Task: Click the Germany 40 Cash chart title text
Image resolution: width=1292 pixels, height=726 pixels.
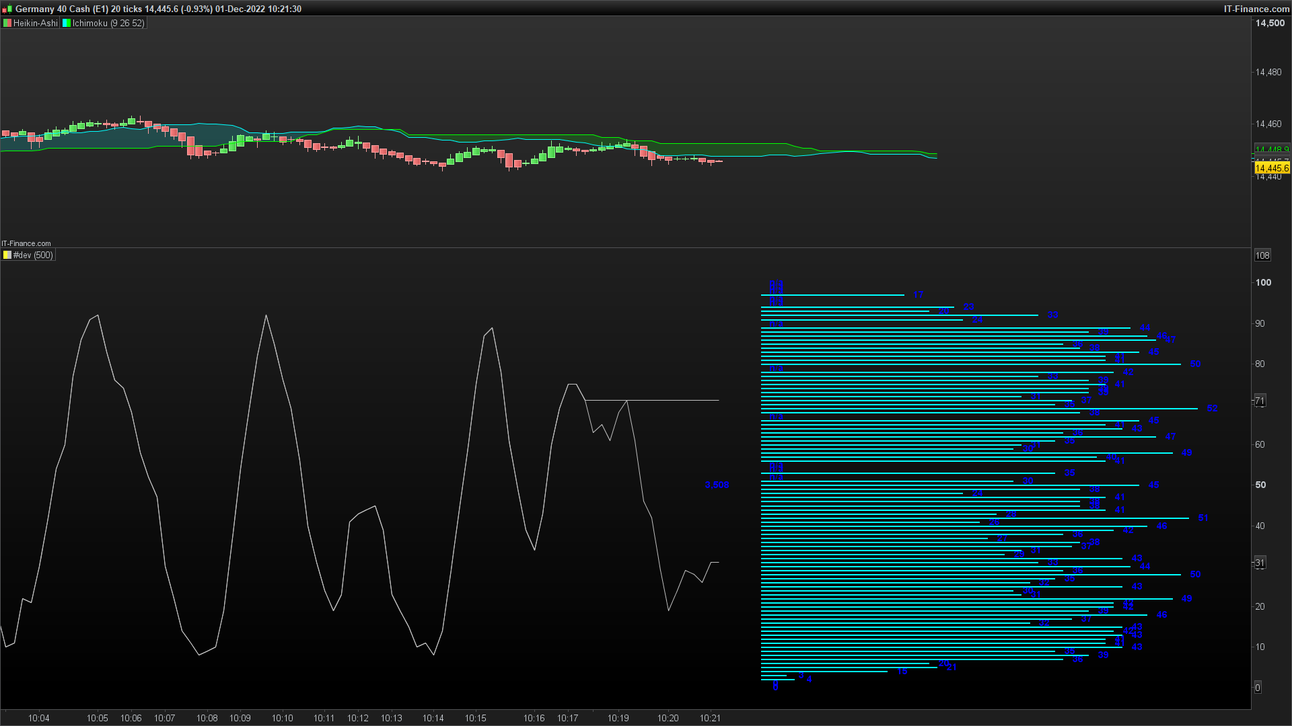Action: click(x=54, y=9)
